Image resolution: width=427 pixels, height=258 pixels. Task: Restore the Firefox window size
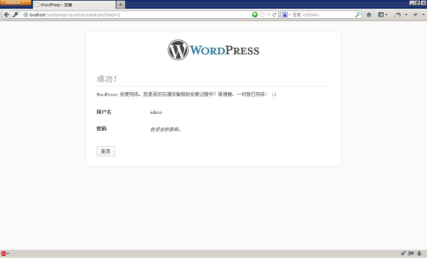(417, 3)
